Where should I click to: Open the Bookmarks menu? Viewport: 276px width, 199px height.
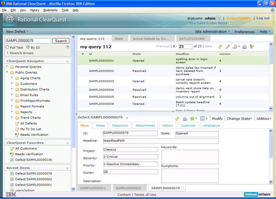pyautogui.click(x=50, y=10)
